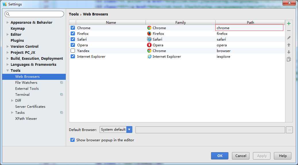Click the default browser path field
This screenshot has width=298, height=165.
[210, 130]
